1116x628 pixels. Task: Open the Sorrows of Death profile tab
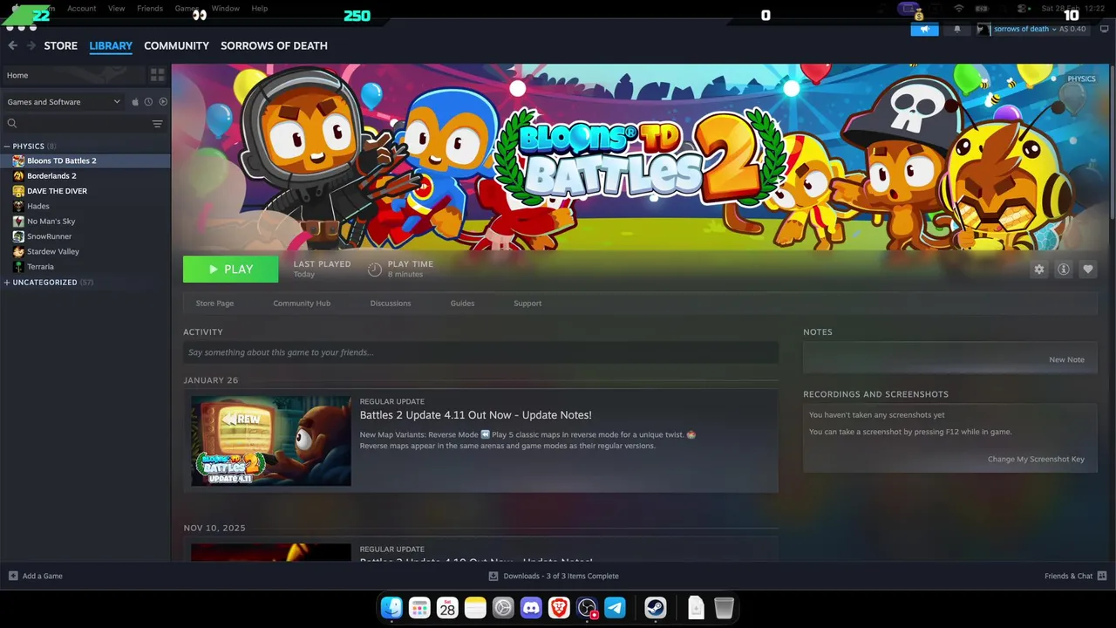274,45
